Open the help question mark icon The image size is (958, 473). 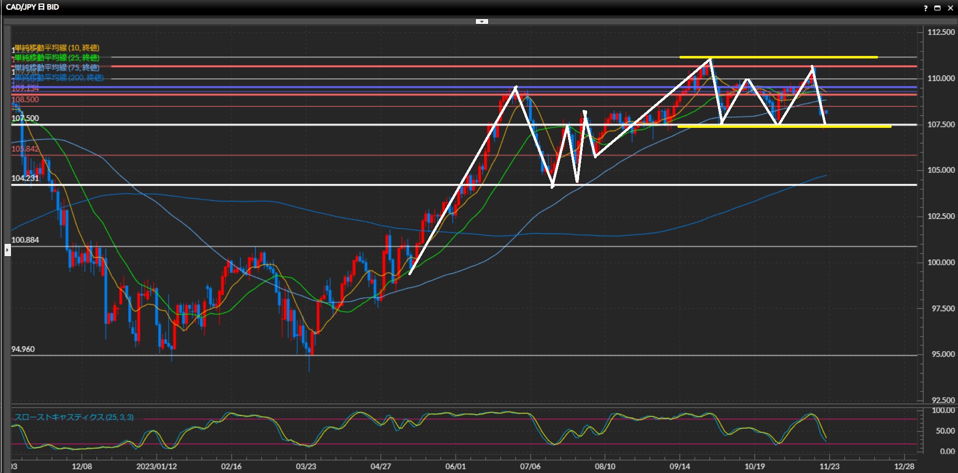pos(925,8)
